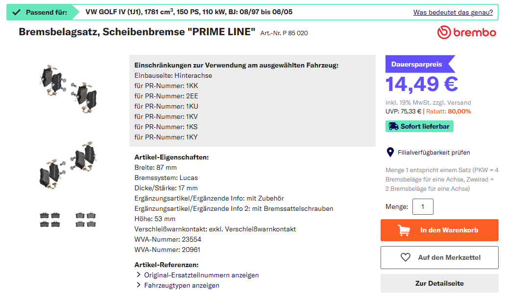The height and width of the screenshot is (295, 505).
Task: Expand "Original-Ersatzteilnummern anzeigen"
Action: click(201, 275)
